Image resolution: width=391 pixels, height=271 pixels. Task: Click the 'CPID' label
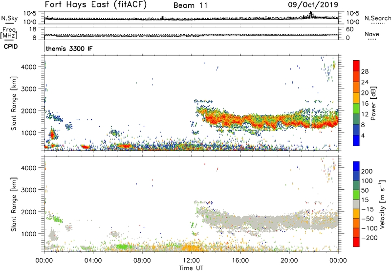[x=11, y=46]
